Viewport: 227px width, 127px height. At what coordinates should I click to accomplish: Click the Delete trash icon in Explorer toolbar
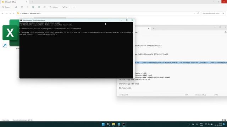(x=44, y=7)
